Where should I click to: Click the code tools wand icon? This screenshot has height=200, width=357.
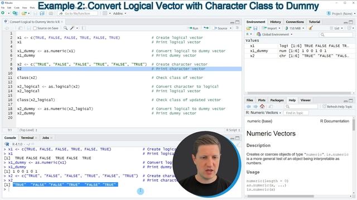click(x=72, y=28)
